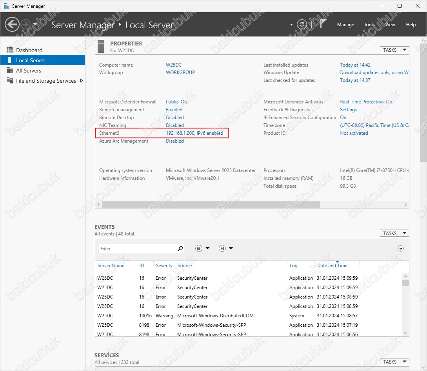This screenshot has width=427, height=371.
Task: Click Events list scroll up arrow
Action: 405,276
